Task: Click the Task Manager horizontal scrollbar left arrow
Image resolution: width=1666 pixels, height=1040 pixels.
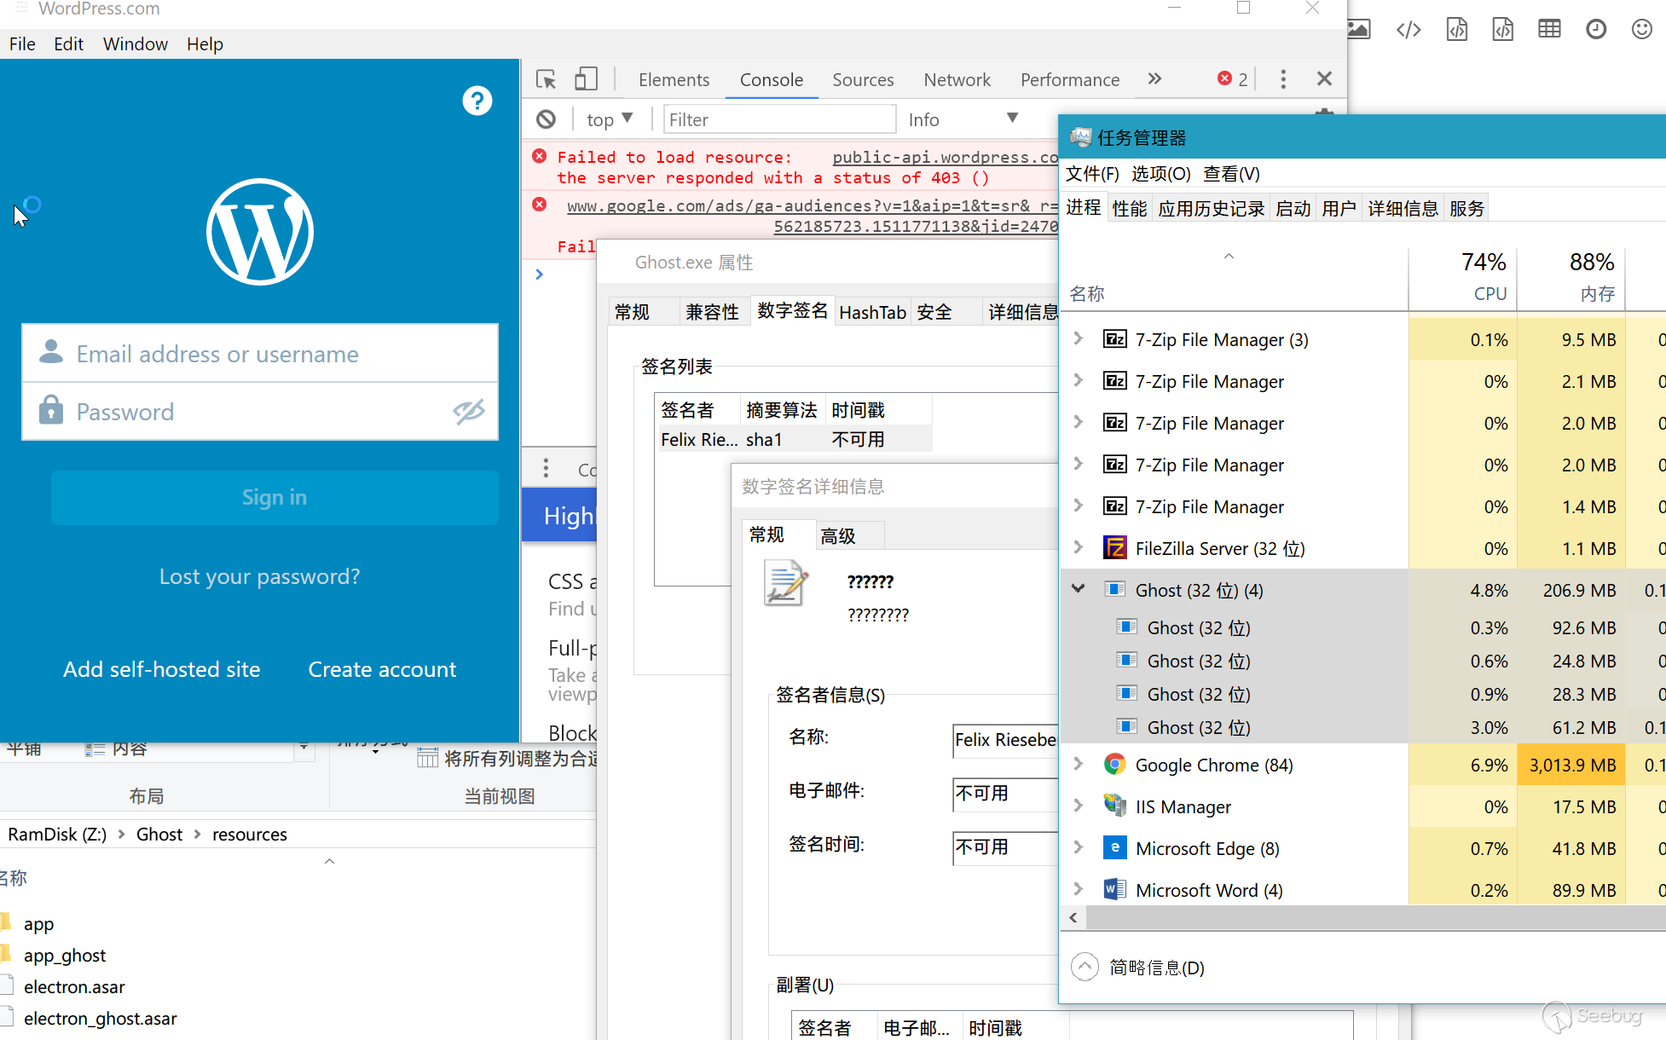Action: click(1073, 917)
